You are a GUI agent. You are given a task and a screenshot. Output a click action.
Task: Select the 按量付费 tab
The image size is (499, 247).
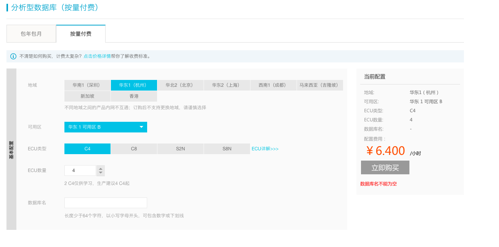point(81,34)
